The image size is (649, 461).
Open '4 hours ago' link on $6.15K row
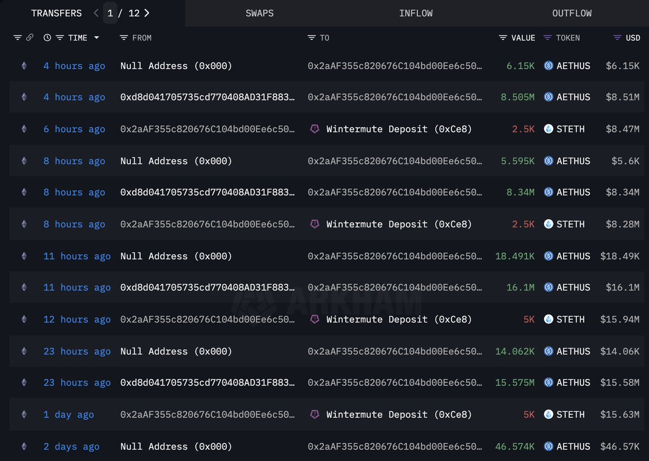click(74, 66)
